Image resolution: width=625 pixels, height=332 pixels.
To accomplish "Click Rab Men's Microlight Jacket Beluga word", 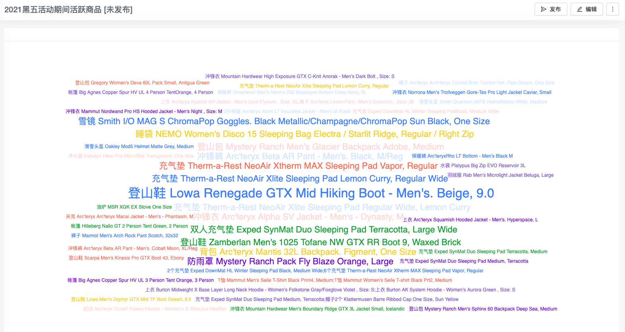I will pyautogui.click(x=500, y=175).
